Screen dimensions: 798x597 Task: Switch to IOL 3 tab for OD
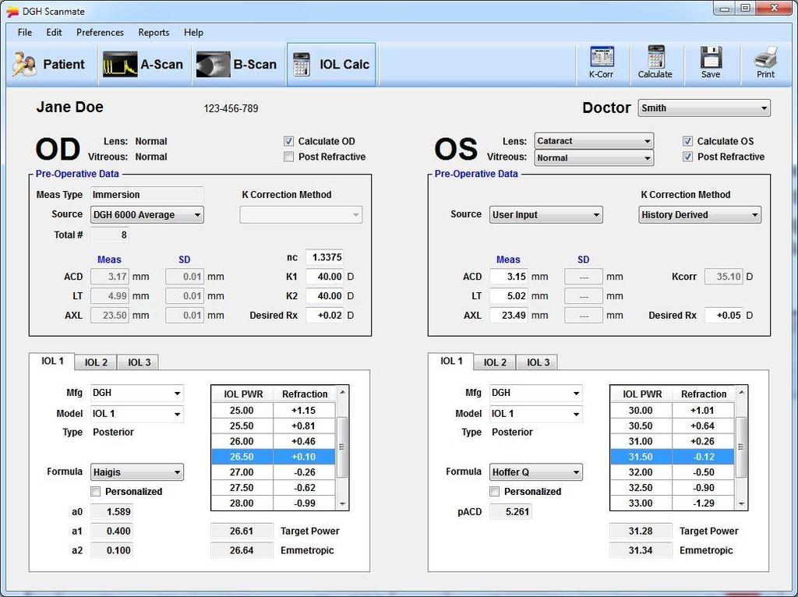click(x=139, y=362)
